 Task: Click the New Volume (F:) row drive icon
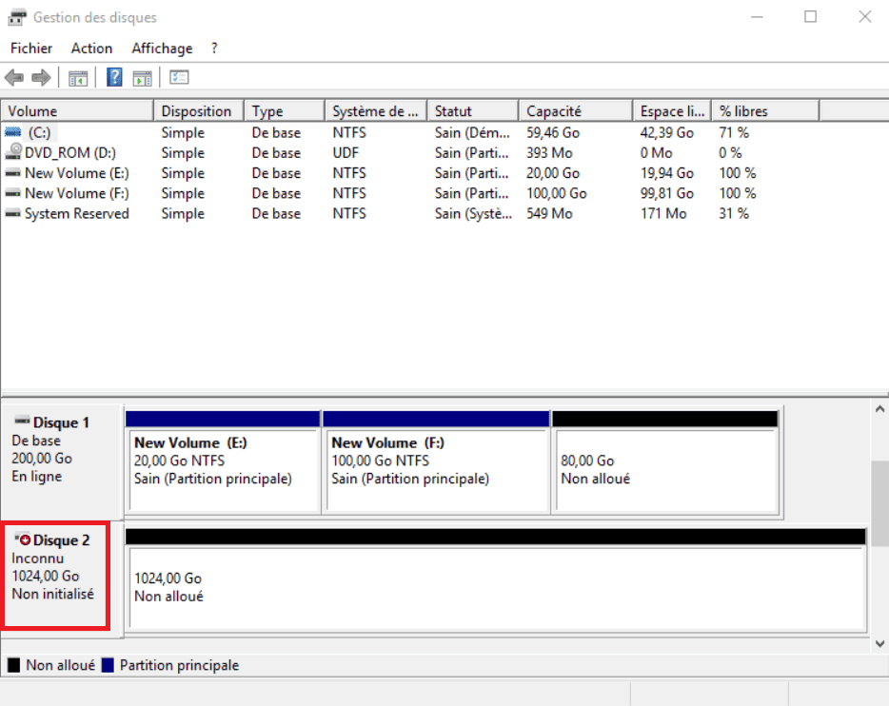pos(13,193)
